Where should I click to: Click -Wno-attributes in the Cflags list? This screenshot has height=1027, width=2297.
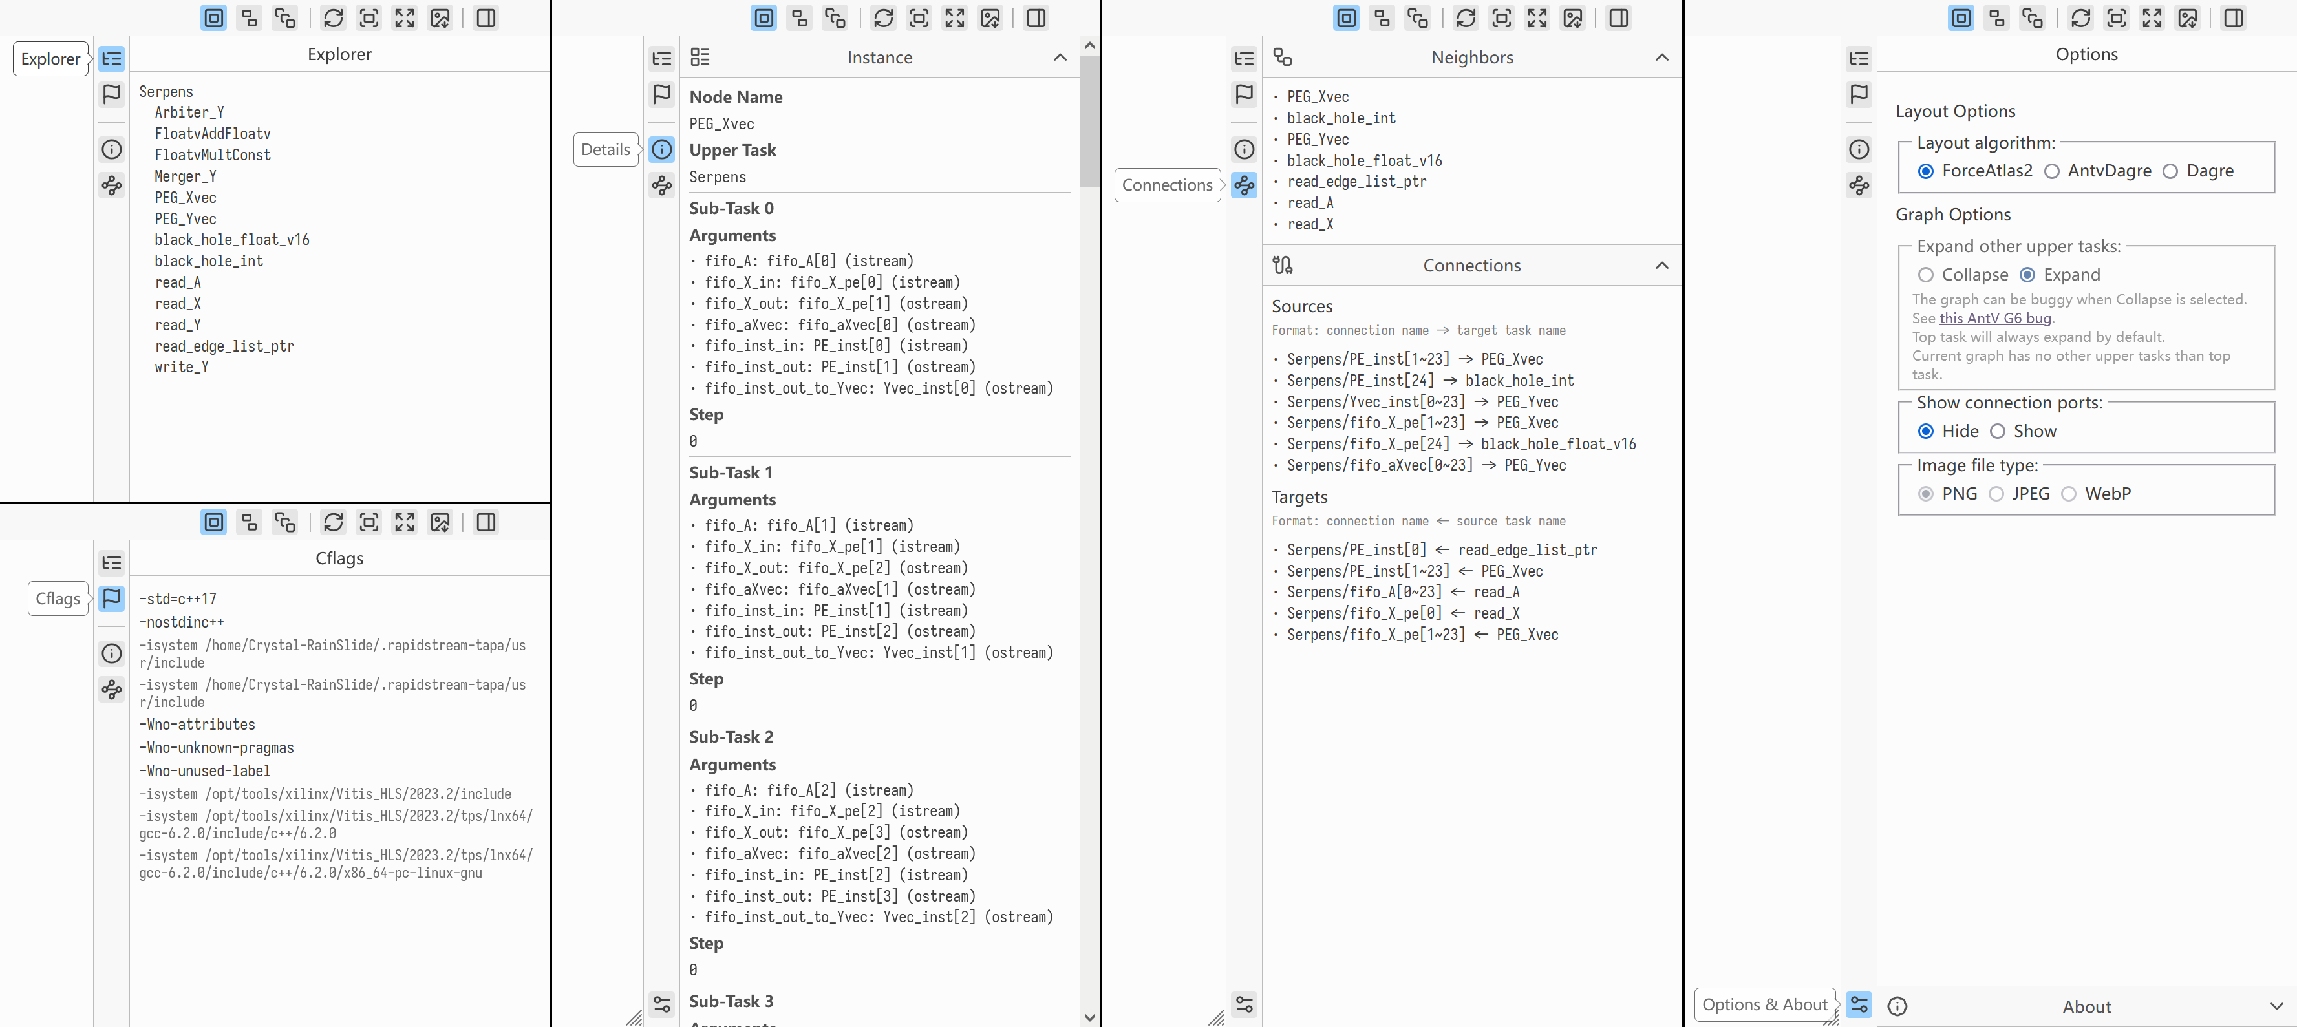(197, 725)
